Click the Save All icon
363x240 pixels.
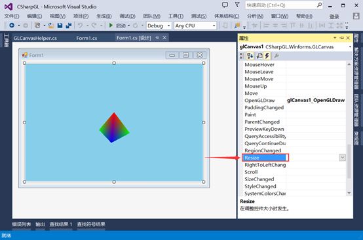point(69,26)
